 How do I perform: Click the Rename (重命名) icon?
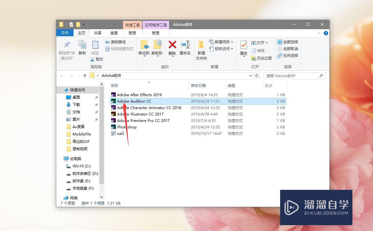click(185, 45)
